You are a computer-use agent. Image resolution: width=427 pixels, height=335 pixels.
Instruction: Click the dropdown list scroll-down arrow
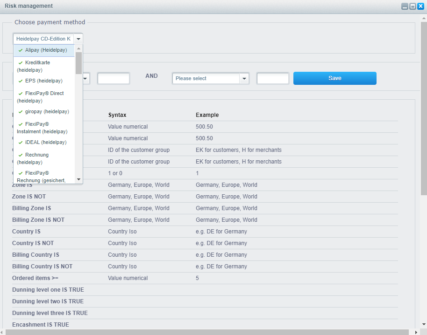[78, 179]
